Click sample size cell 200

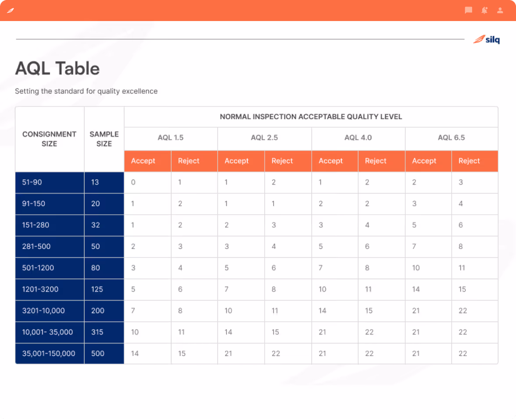coord(104,311)
